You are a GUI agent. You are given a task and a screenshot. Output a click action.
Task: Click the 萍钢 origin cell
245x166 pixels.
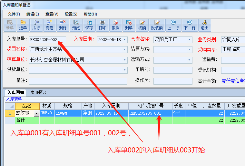pyautogui.click(x=88, y=113)
